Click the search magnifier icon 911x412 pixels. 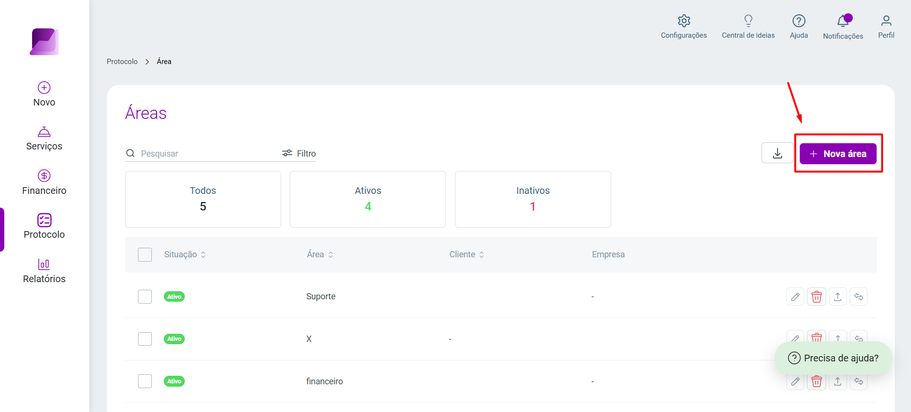tap(130, 153)
